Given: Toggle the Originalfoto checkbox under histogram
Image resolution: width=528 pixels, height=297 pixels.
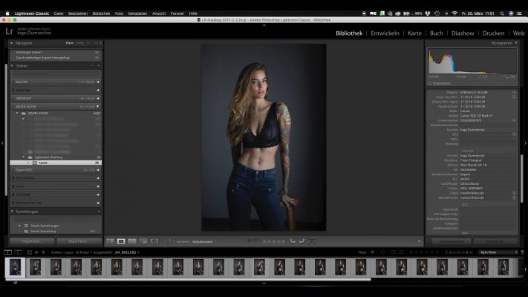Looking at the screenshot, I should pyautogui.click(x=431, y=83).
